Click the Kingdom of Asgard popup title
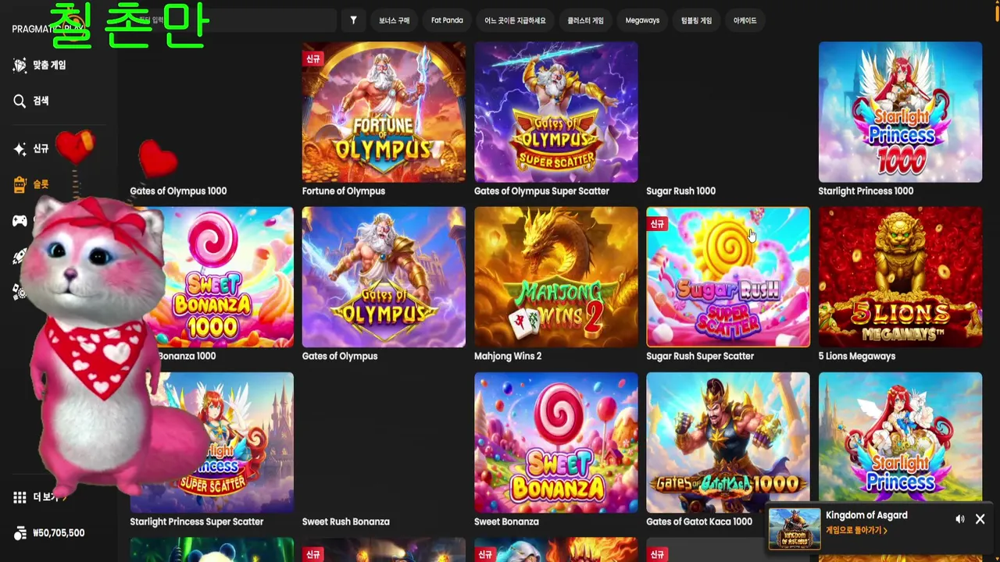Image resolution: width=1000 pixels, height=562 pixels. pyautogui.click(x=866, y=515)
